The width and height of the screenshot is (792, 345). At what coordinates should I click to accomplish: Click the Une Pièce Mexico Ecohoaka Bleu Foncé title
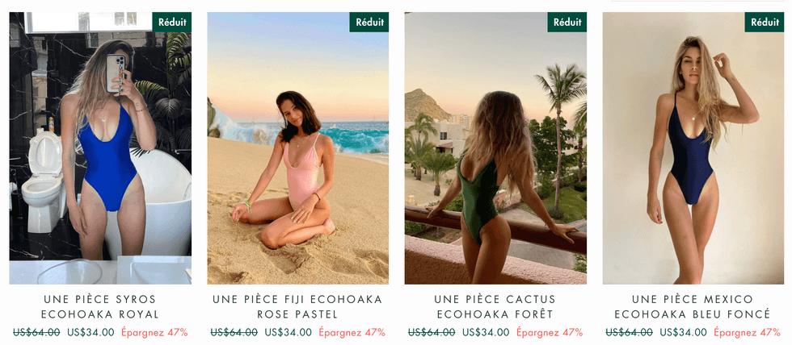[x=693, y=307]
